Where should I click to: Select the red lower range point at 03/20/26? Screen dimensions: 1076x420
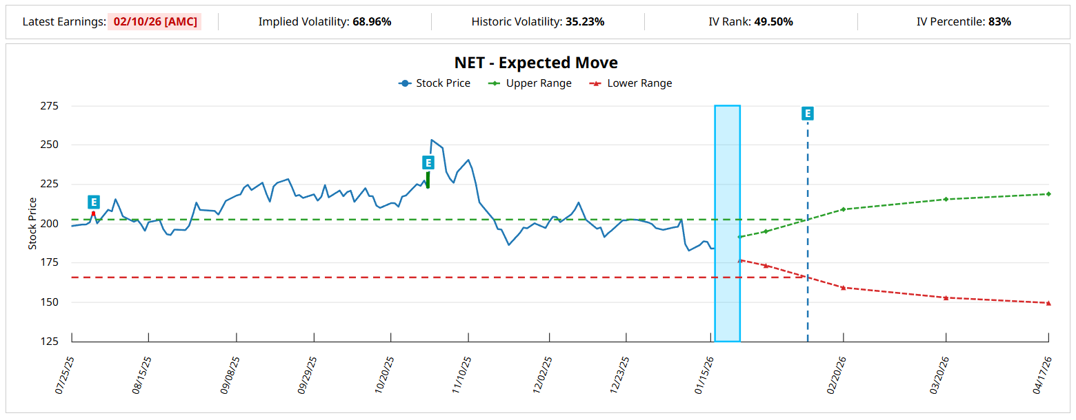(x=946, y=297)
